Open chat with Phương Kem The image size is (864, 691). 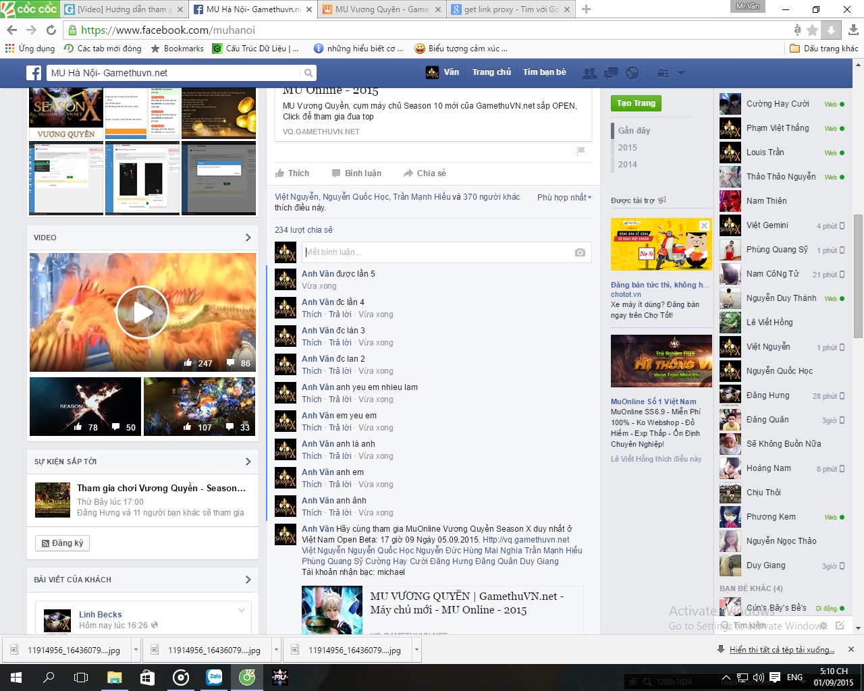[x=782, y=517]
